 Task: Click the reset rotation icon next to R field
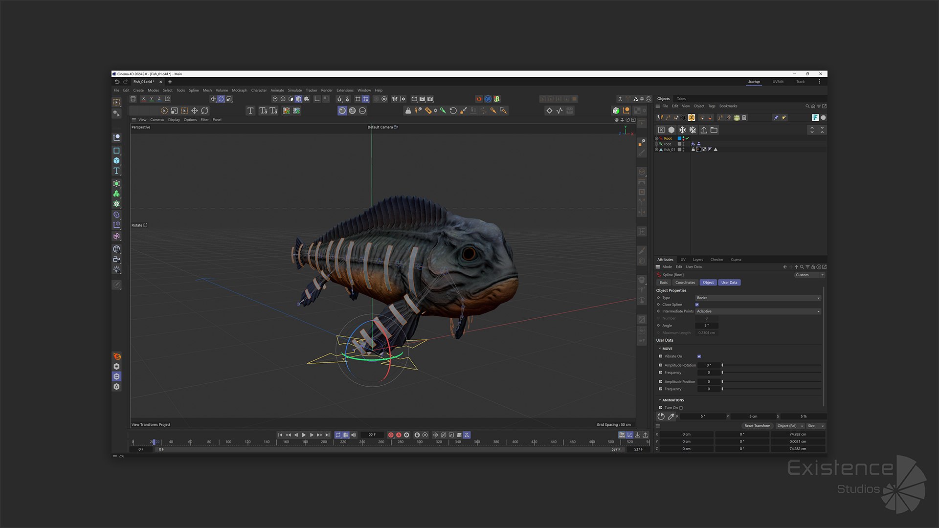click(x=661, y=417)
